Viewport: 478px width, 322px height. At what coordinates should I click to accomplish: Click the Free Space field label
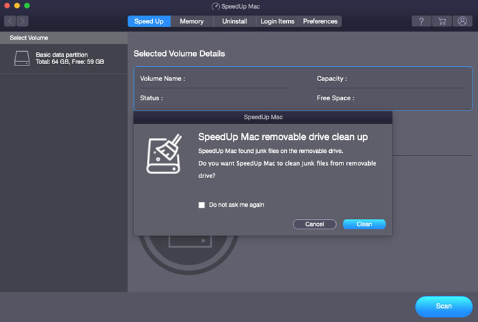tap(336, 98)
